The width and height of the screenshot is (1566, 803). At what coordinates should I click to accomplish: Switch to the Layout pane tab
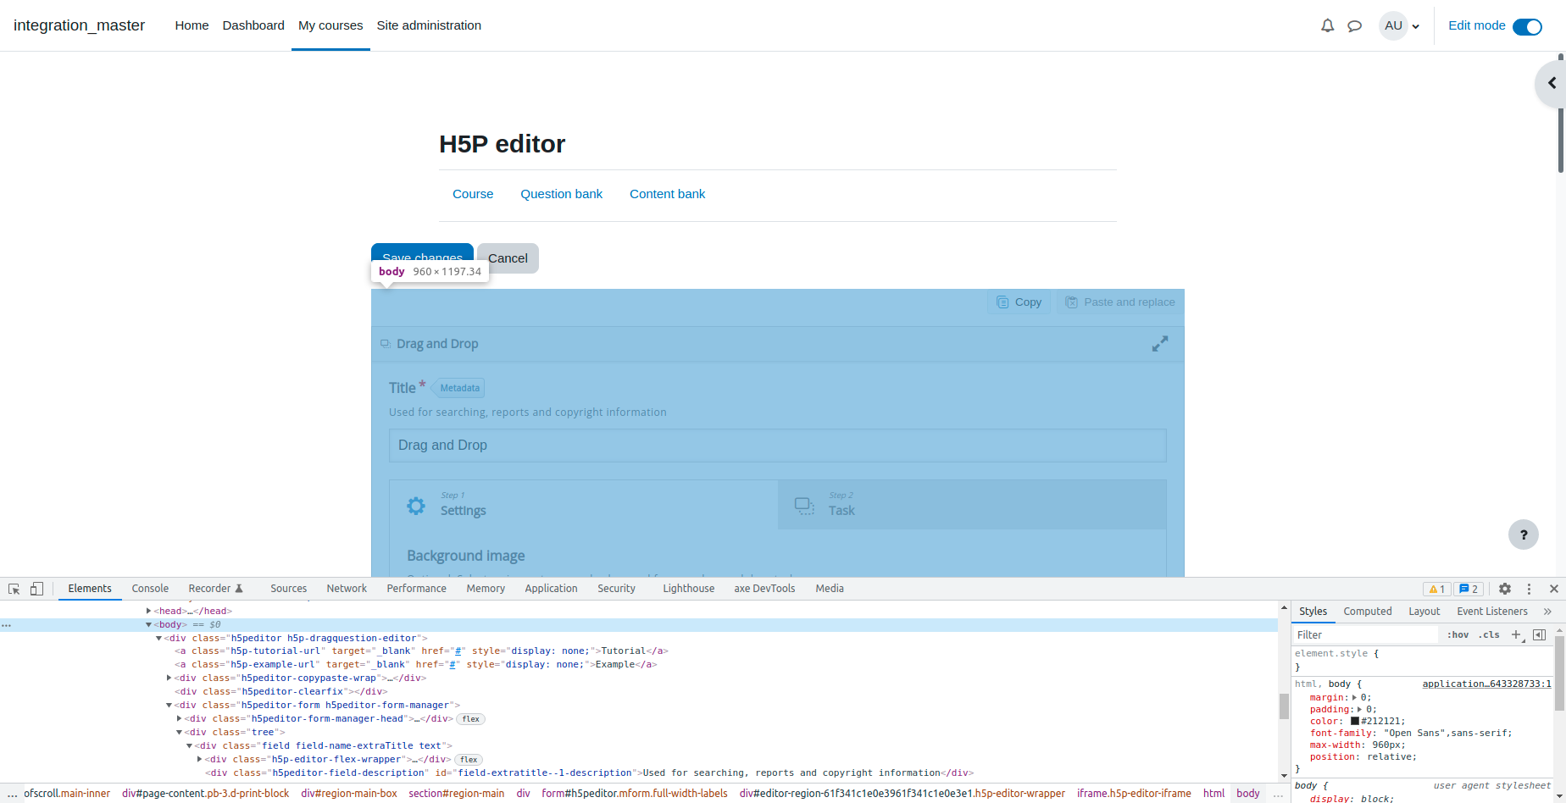[x=1424, y=612]
